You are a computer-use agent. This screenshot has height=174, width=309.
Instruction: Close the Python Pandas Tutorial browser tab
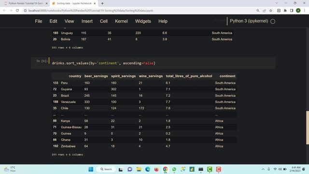[46, 3]
